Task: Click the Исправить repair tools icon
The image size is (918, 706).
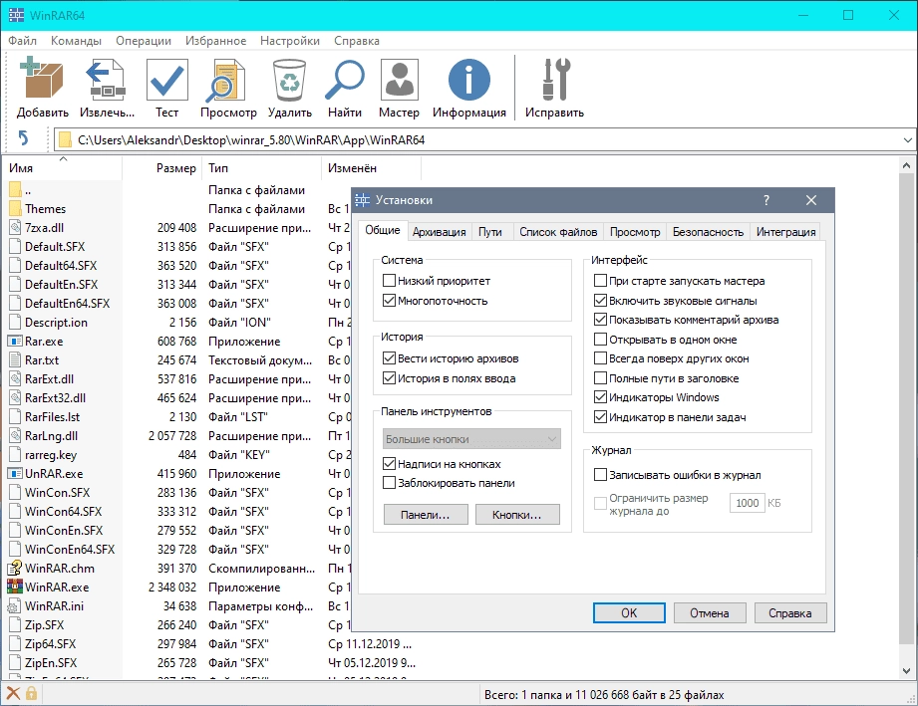Action: click(554, 80)
